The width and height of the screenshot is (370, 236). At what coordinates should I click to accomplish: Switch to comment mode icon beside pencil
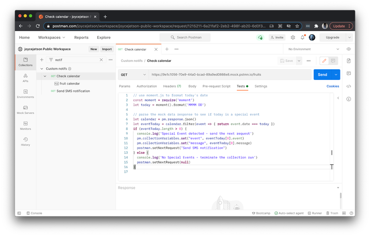point(333,61)
